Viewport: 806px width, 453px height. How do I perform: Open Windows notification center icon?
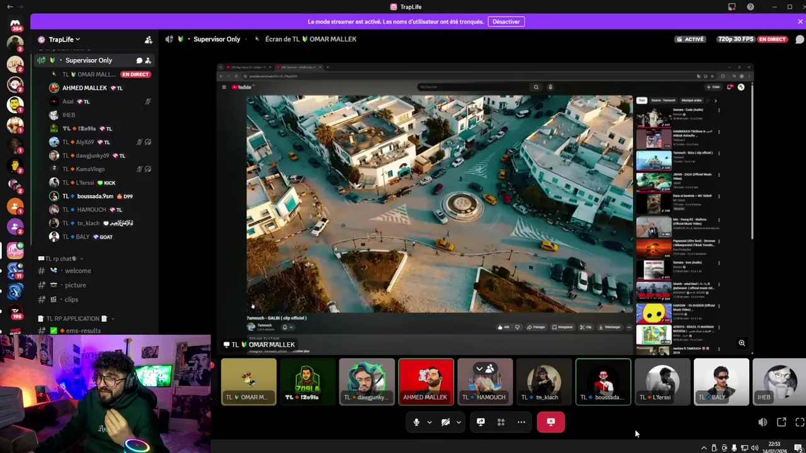coord(798,448)
